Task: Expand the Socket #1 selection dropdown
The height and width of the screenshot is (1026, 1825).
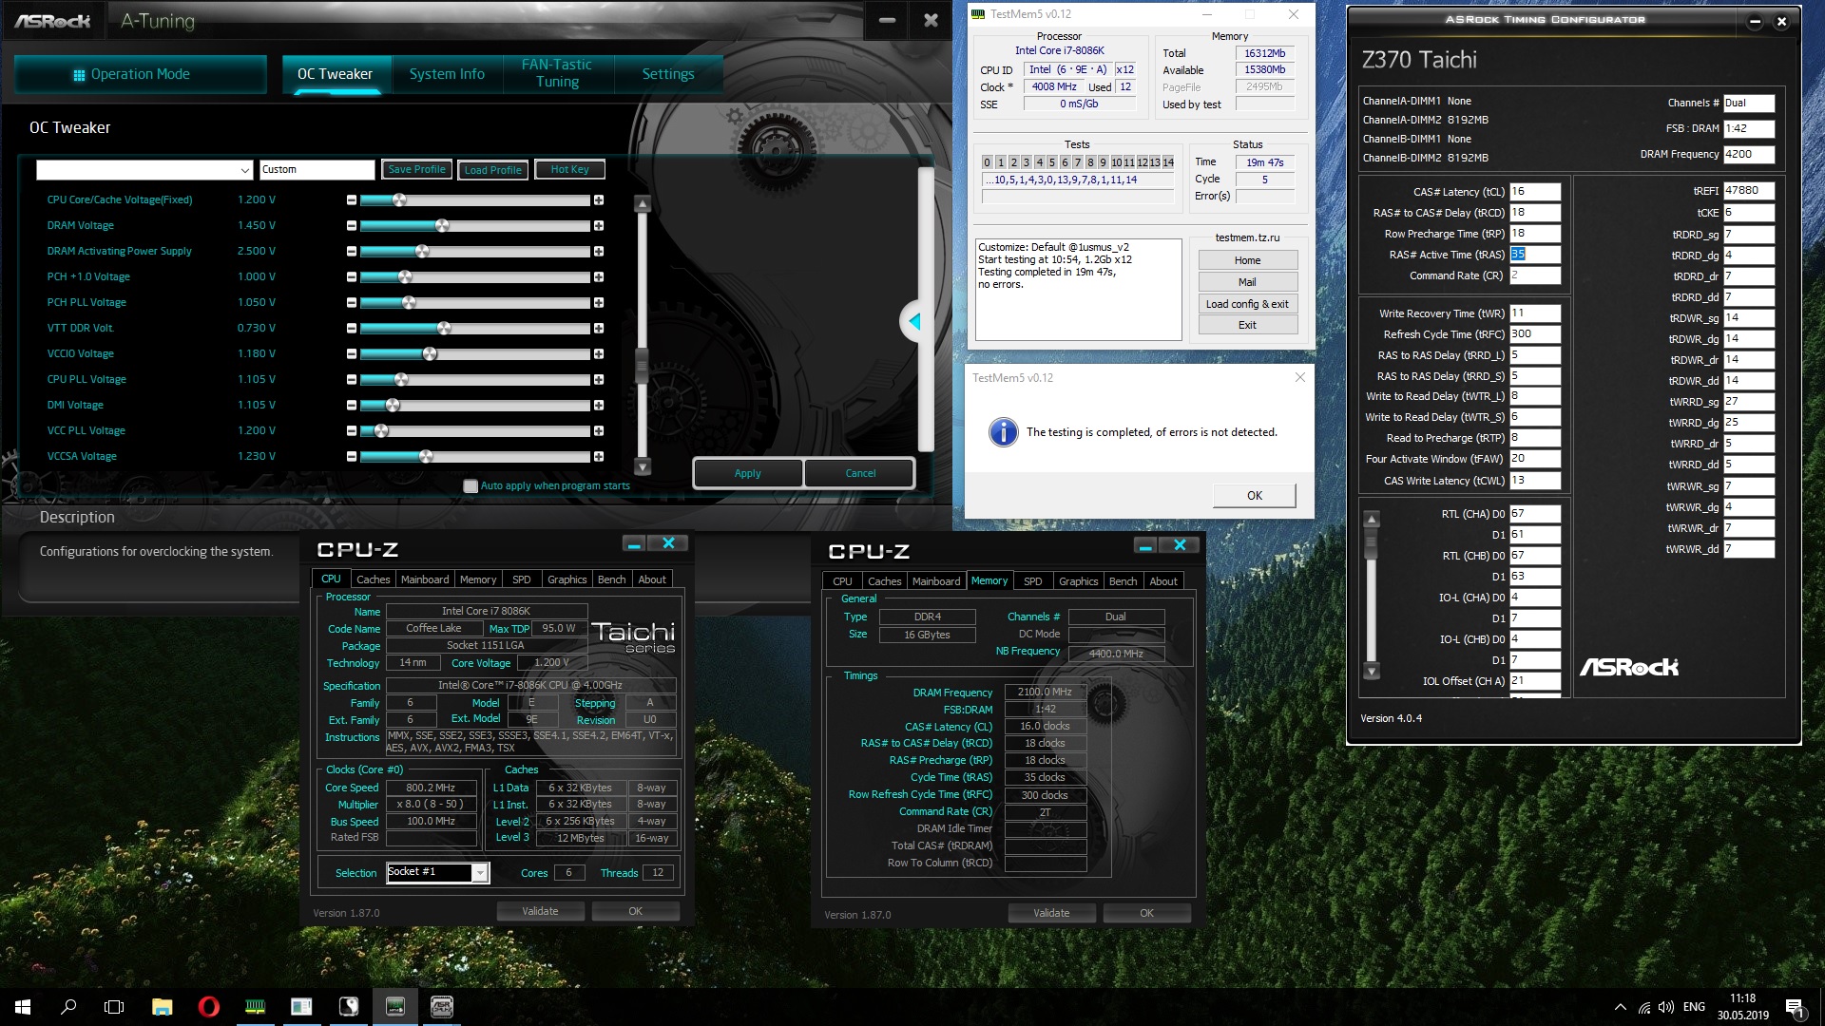Action: tap(481, 873)
